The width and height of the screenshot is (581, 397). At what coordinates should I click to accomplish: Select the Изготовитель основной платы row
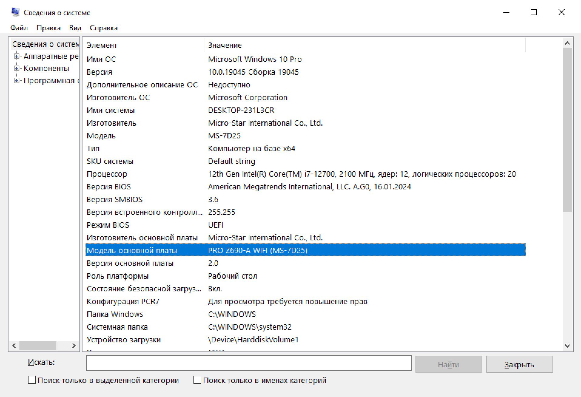[305, 238]
